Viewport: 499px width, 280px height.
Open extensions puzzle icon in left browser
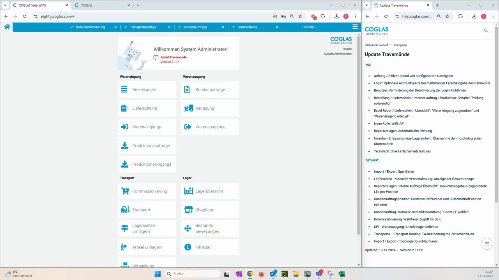click(x=323, y=16)
